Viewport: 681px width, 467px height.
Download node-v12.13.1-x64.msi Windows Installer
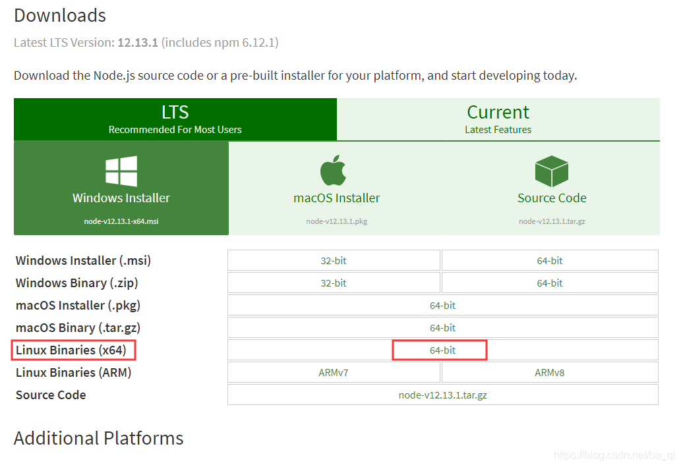tap(121, 188)
